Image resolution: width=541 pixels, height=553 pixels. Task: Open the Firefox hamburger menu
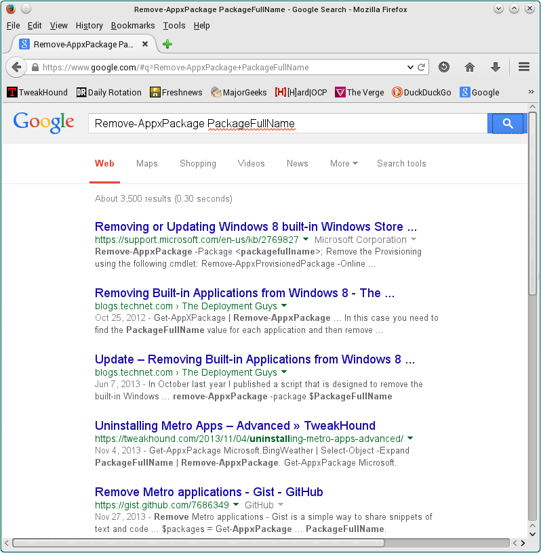point(524,66)
